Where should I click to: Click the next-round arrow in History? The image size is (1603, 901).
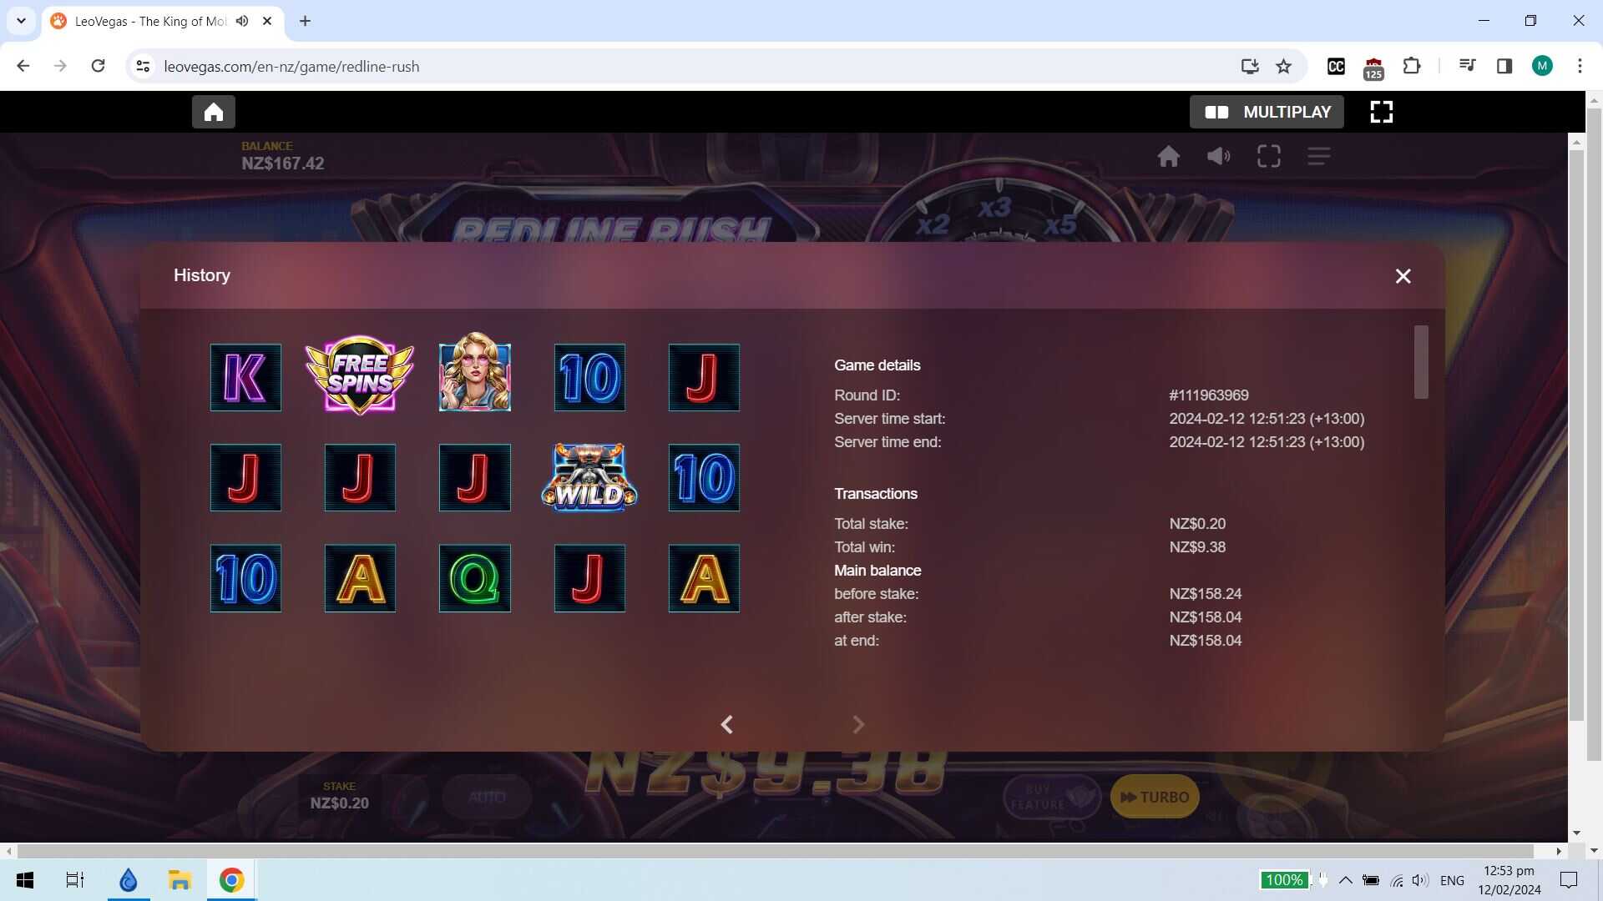857,724
